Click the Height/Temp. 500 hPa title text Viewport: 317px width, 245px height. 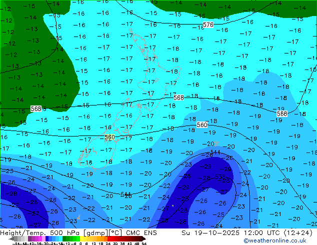point(40,233)
